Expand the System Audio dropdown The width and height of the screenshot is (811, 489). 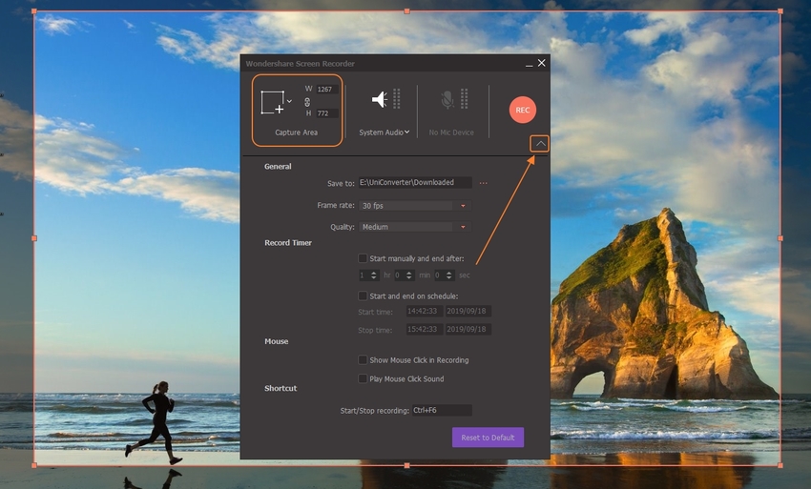coord(407,132)
